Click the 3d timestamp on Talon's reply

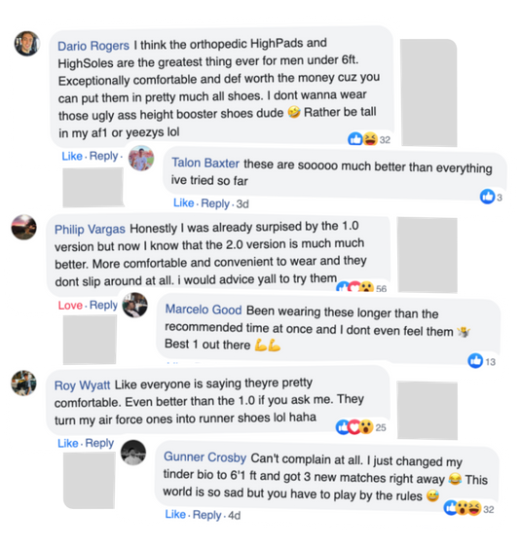(x=242, y=203)
